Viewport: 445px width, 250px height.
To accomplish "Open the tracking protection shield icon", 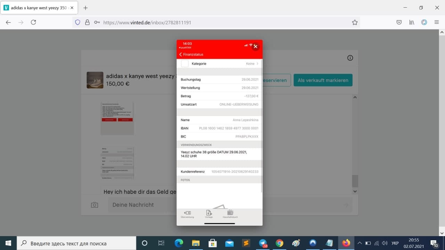I will click(x=78, y=22).
